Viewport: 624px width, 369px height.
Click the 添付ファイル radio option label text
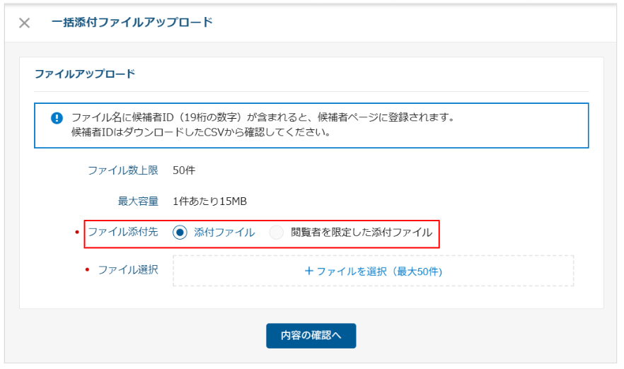pyautogui.click(x=224, y=233)
